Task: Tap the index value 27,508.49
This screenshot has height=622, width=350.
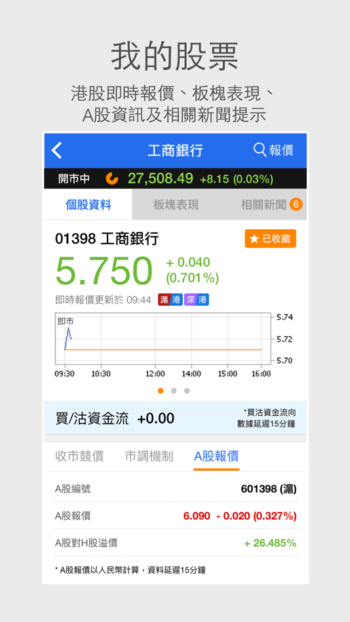Action: (x=161, y=179)
